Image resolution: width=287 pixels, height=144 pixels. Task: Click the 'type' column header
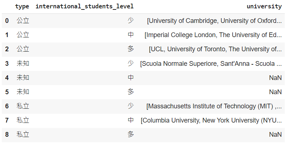22,7
